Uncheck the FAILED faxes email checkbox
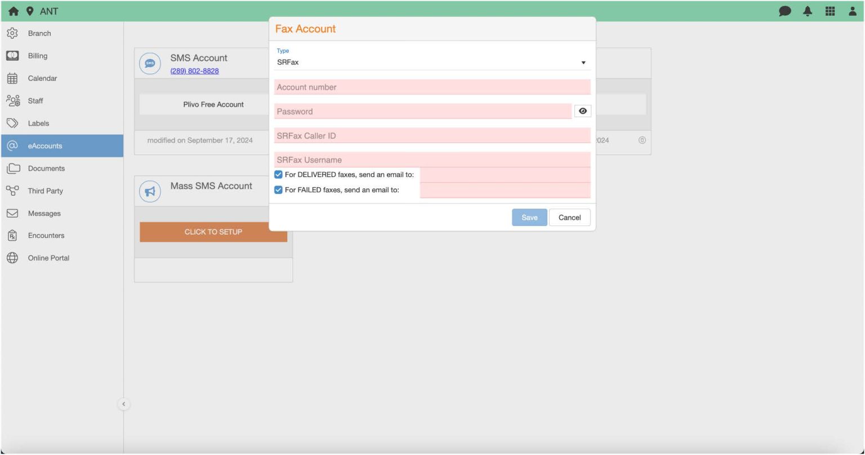The width and height of the screenshot is (865, 455). [x=278, y=190]
